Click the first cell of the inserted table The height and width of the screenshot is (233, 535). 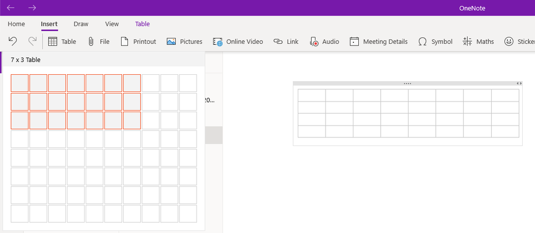click(x=312, y=95)
